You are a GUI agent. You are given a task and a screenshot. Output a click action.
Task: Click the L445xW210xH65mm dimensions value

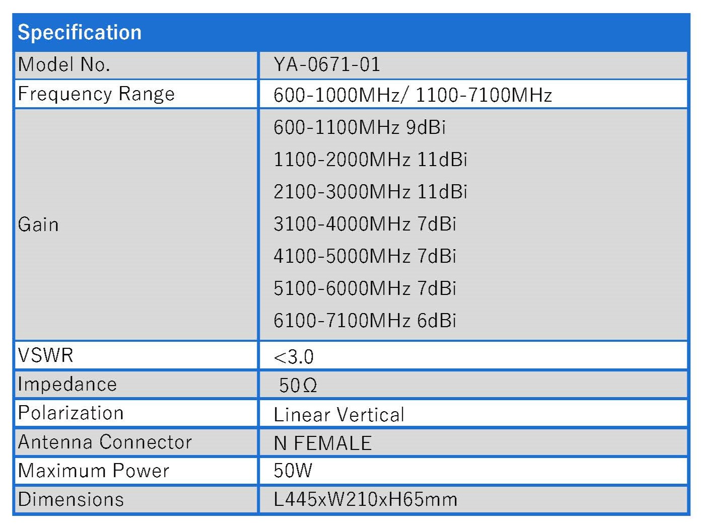366,499
